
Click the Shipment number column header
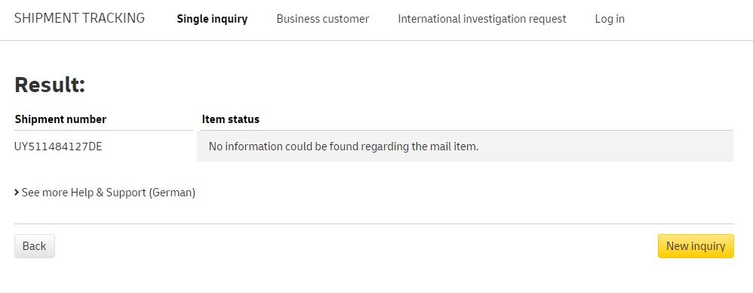[x=60, y=119]
